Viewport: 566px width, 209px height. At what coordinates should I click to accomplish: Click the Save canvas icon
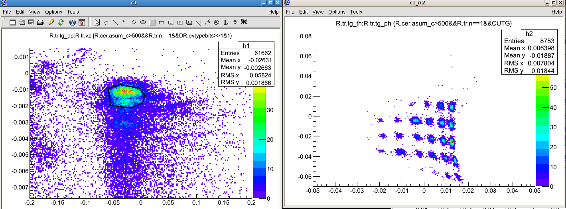pyautogui.click(x=31, y=22)
